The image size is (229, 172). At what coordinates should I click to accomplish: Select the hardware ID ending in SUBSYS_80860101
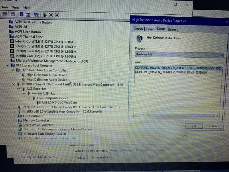pos(171,72)
